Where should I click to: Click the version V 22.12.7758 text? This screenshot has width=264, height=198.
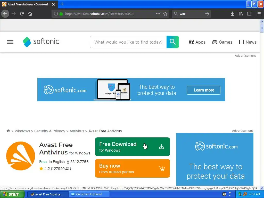pos(78,162)
